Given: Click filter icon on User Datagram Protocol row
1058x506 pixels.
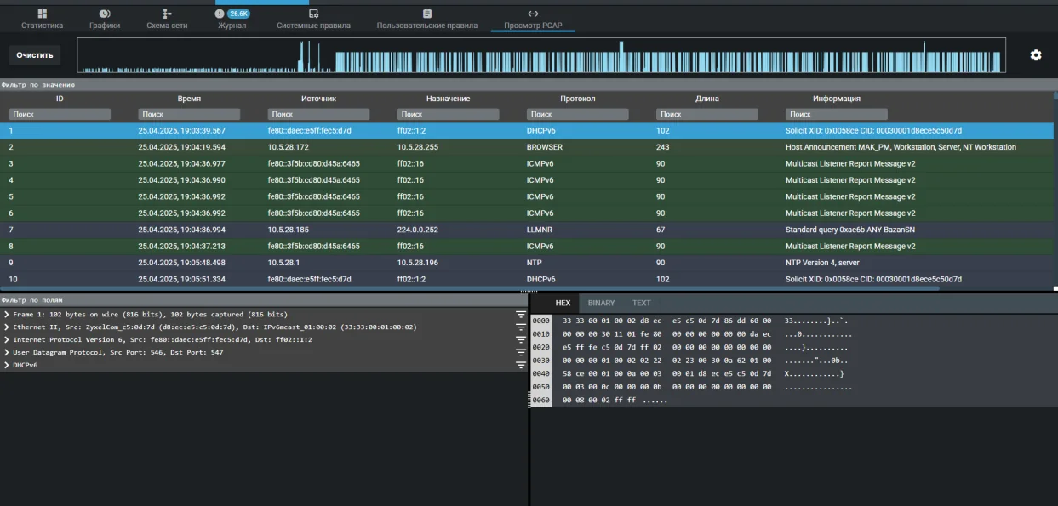Looking at the screenshot, I should pos(520,353).
